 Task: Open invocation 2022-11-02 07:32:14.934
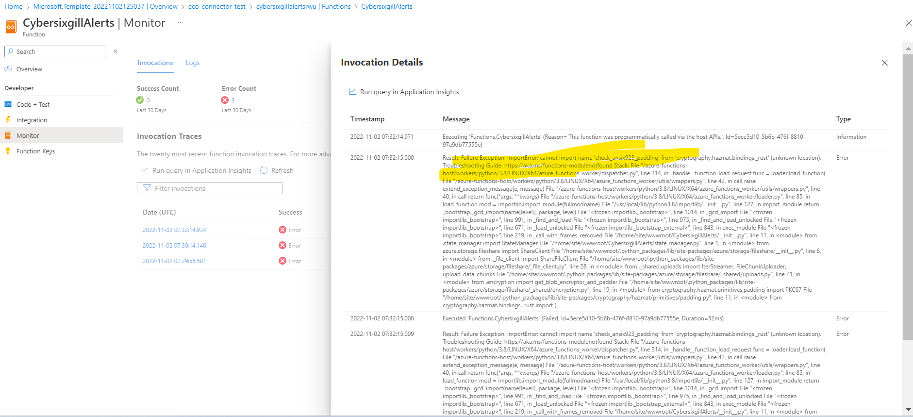coord(174,230)
